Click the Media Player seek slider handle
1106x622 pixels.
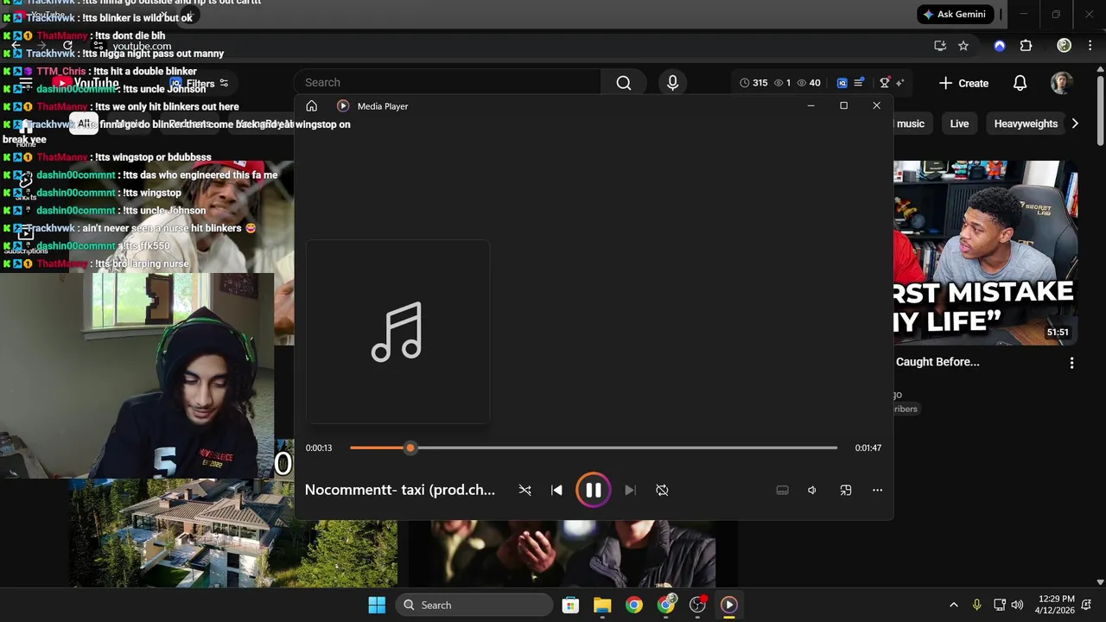tap(410, 447)
